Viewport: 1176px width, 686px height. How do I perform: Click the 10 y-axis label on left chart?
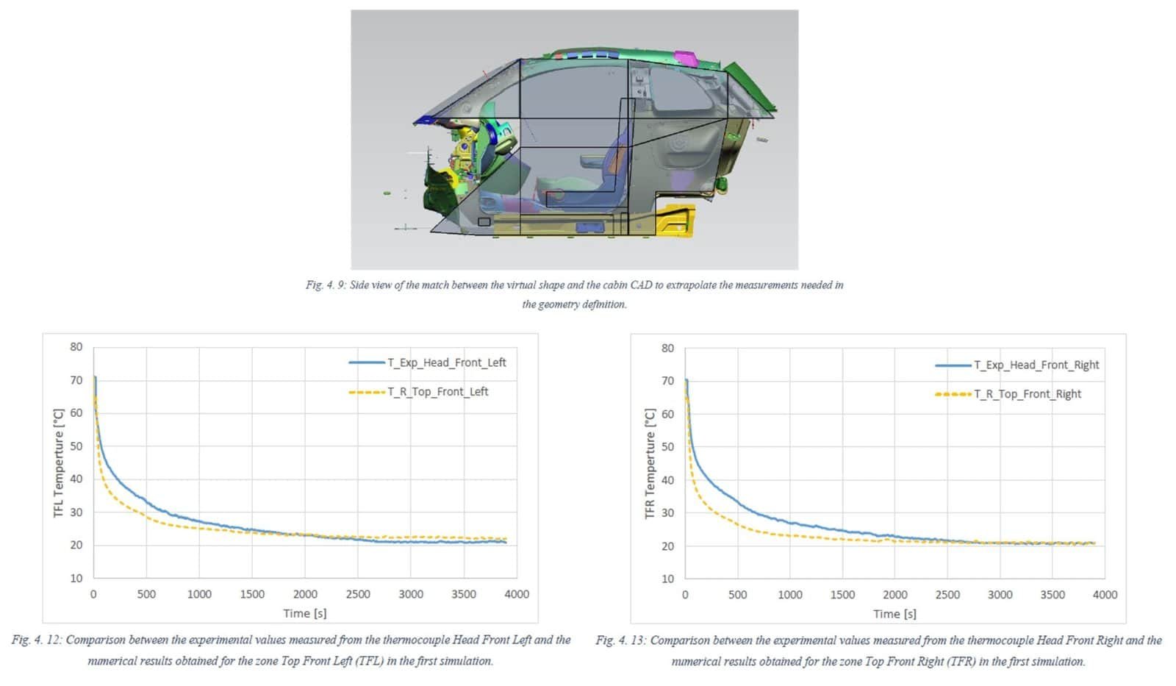76,578
